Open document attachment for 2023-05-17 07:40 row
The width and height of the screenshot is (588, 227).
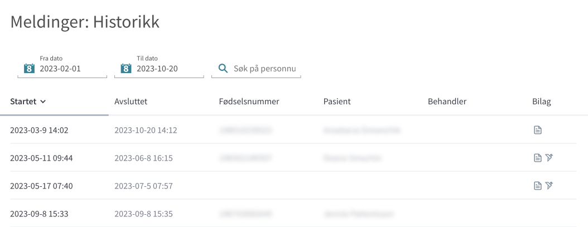[538, 185]
